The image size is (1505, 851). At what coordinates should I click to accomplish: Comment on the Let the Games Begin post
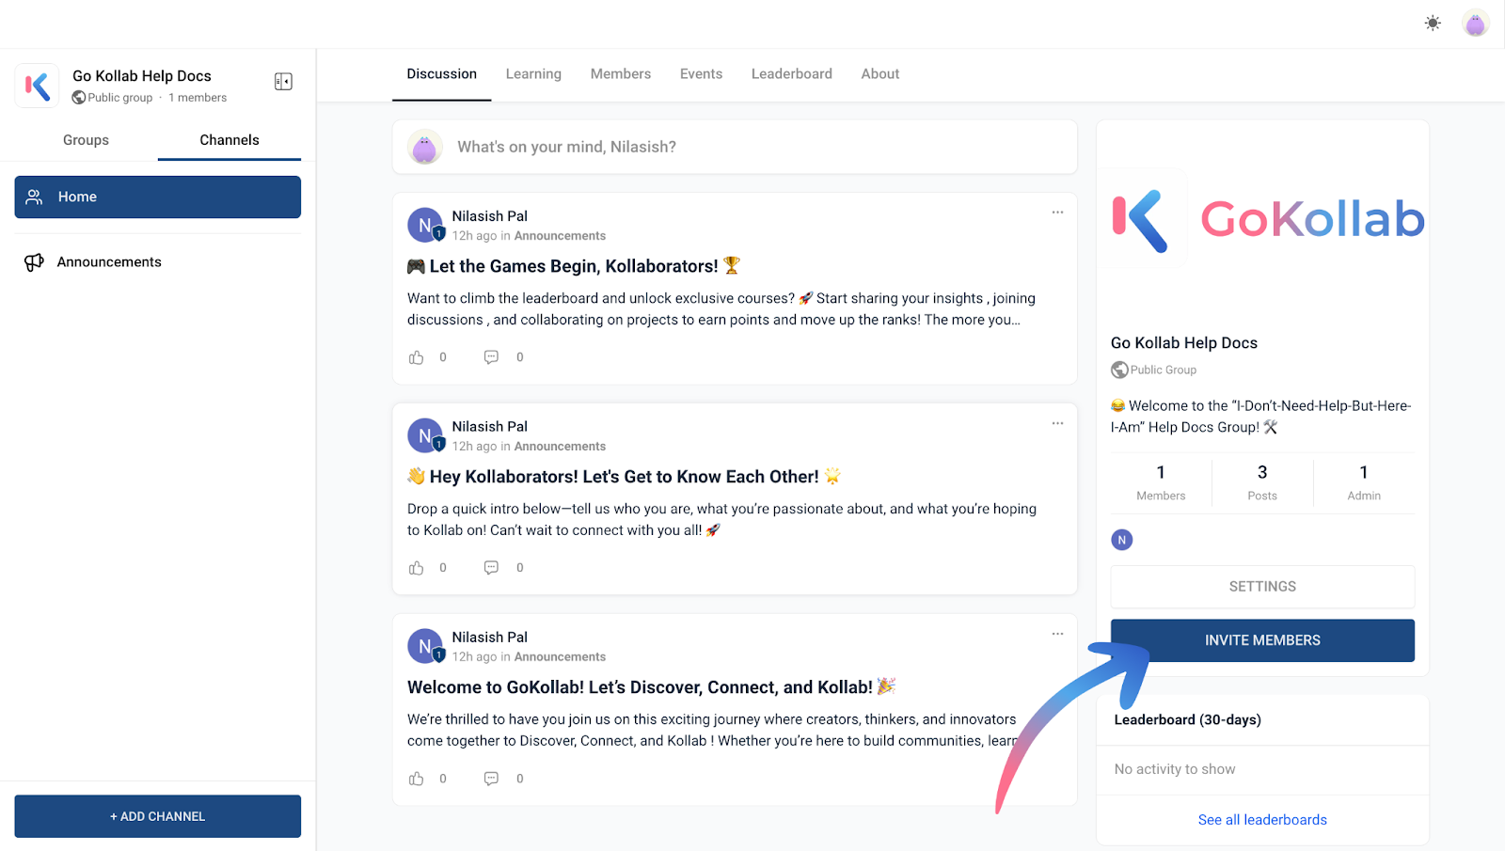click(491, 357)
